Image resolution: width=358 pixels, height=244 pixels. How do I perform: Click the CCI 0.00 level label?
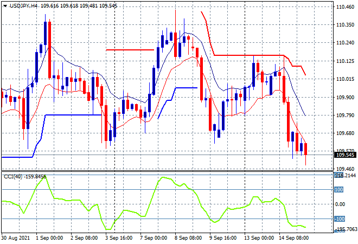(340, 204)
